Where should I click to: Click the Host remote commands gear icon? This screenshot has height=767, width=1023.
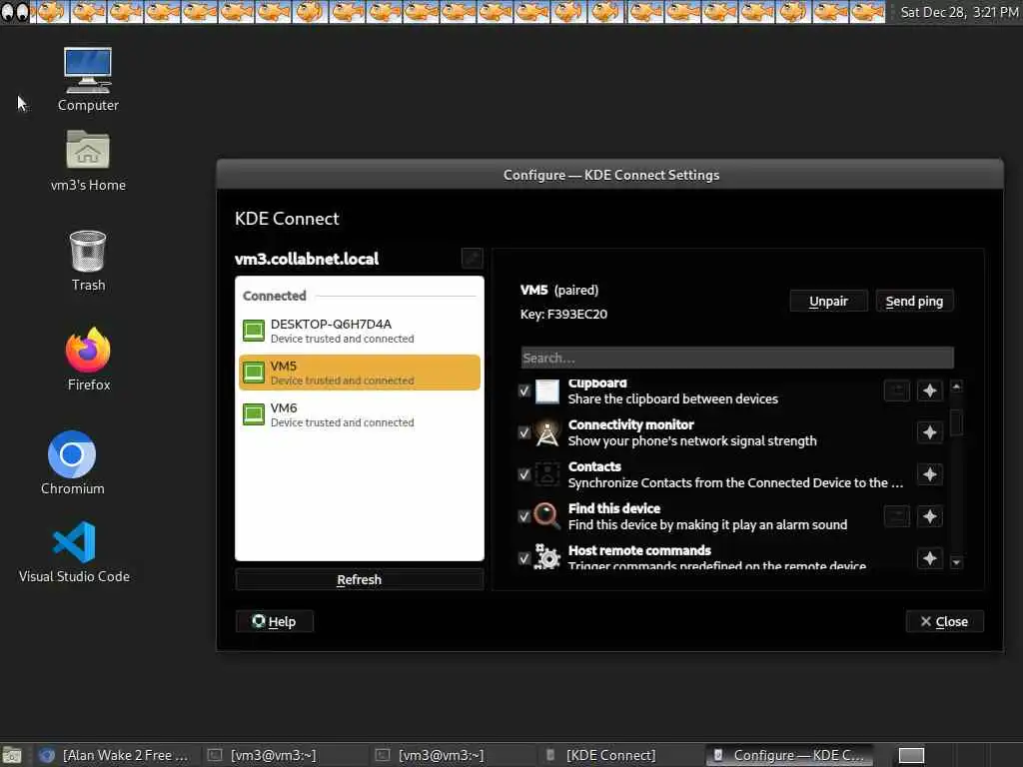[546, 557]
